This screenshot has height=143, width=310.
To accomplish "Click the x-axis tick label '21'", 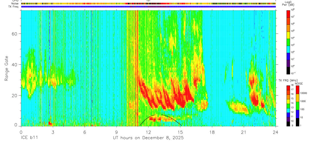I will coord(244,132).
